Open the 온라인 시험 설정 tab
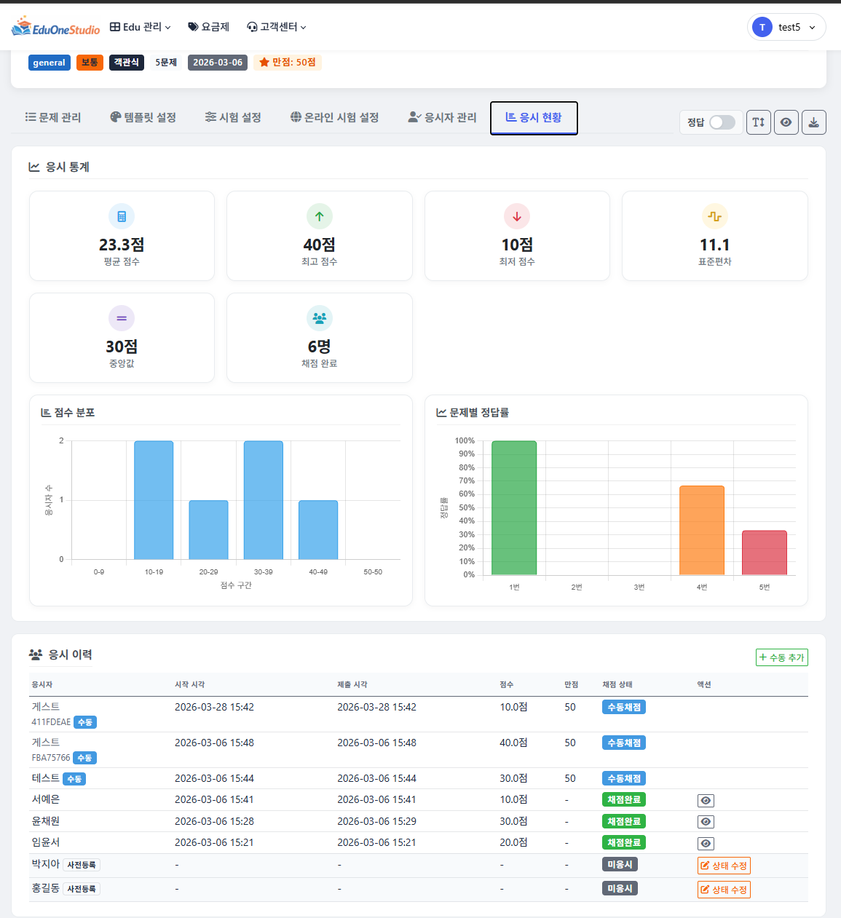The width and height of the screenshot is (841, 918). coord(334,117)
